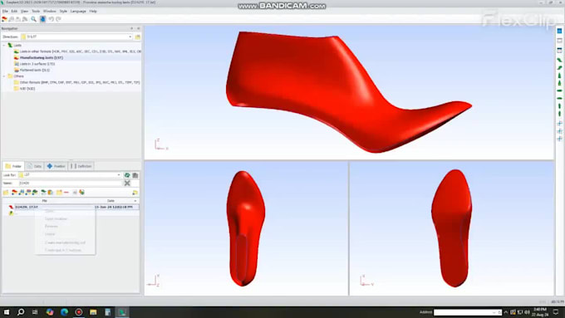
Task: Click the redo arrow icon
Action: pyautogui.click(x=58, y=19)
